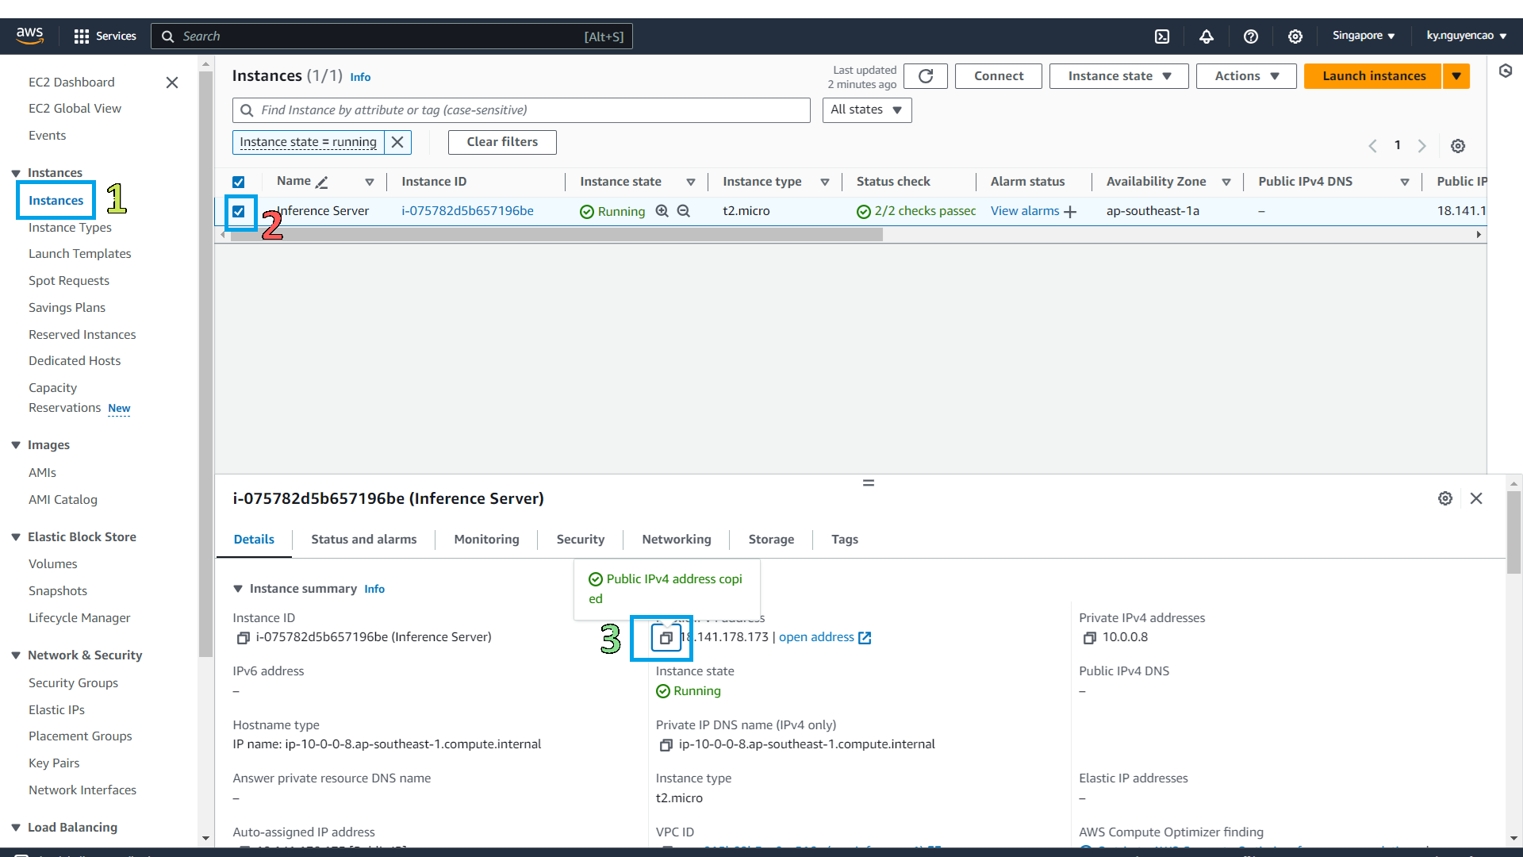1523x857 pixels.
Task: Open the AWS home logo
Action: (29, 36)
